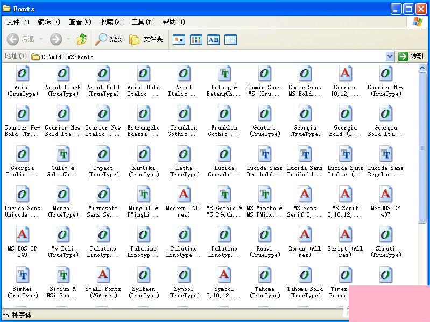430x322 pixels.
Task: Select the Courier New (TrueType) font icon
Action: tap(385, 74)
